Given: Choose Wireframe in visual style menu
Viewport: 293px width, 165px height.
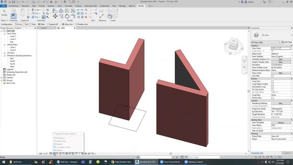Looking at the screenshot, I should [60, 138].
